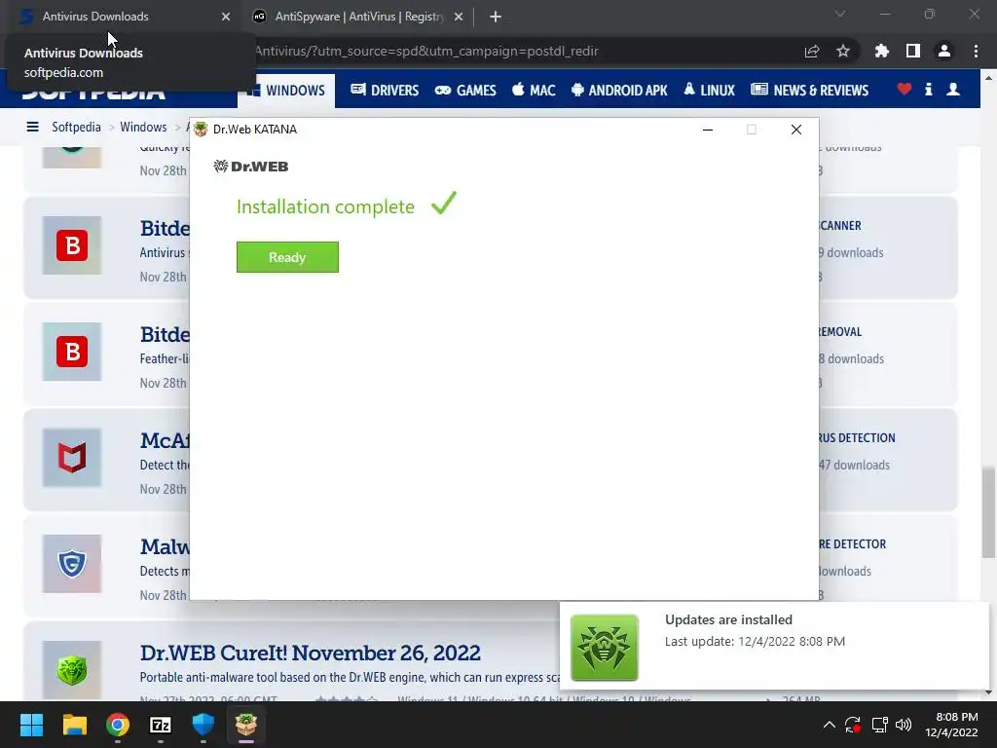Click the Softpedia breadcrumb link
This screenshot has width=997, height=748.
point(76,127)
